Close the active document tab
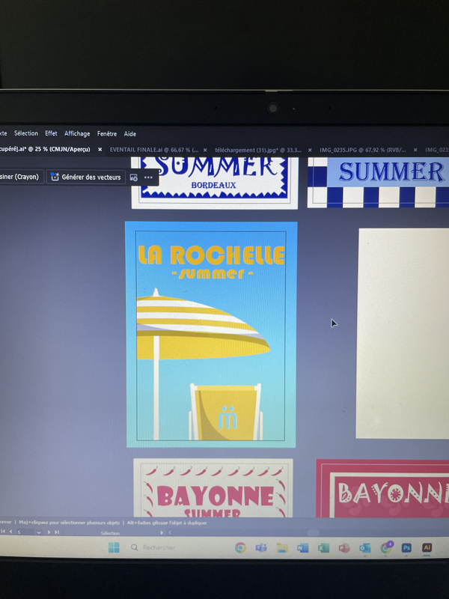Screen dimensions: 449x599 coord(100,150)
